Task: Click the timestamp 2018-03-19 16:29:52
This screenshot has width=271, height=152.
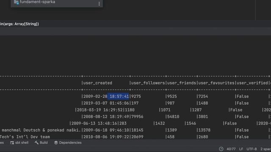Action: click(100, 110)
